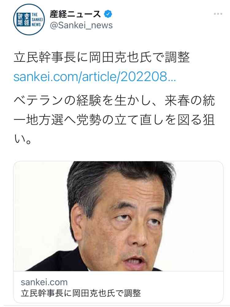Open the Sankei News circular profile avatar

[x=29, y=20]
